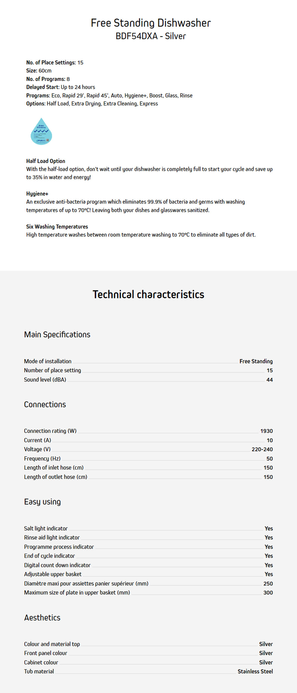Click the Aesthetics section title
This screenshot has height=693, width=297.
click(x=42, y=618)
